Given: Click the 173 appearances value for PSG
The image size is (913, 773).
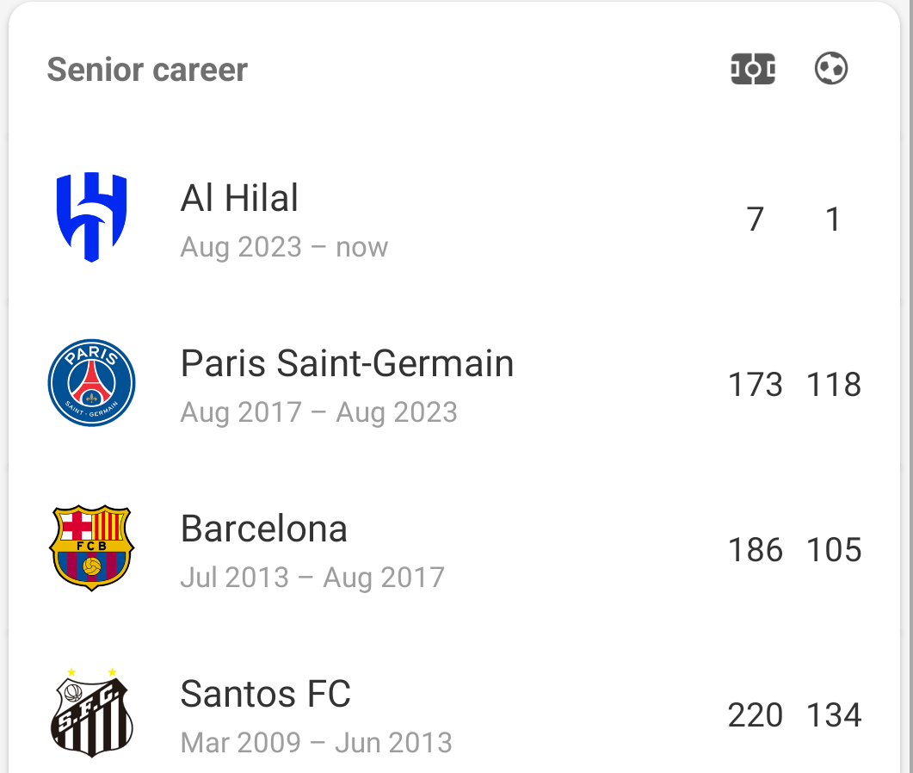Looking at the screenshot, I should coord(756,385).
